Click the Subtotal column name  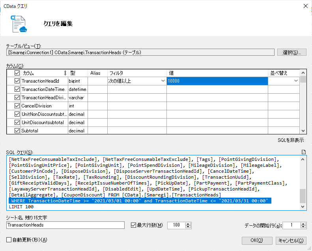(30, 131)
